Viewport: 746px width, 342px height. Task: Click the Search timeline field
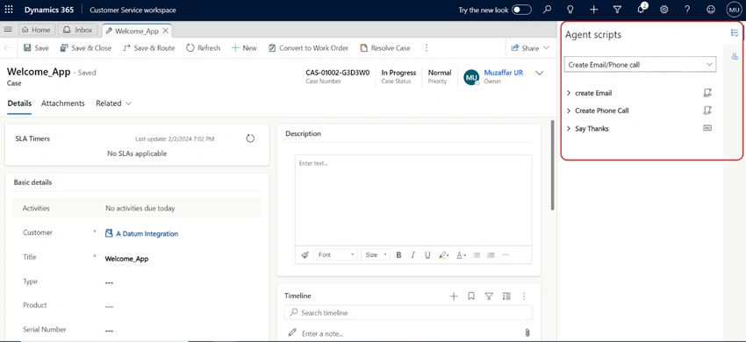pyautogui.click(x=409, y=312)
